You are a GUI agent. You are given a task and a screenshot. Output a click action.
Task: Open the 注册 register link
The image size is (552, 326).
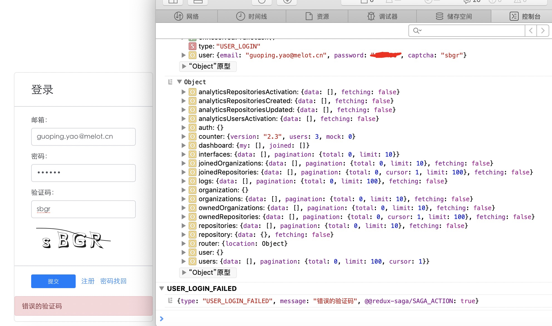[x=88, y=281]
